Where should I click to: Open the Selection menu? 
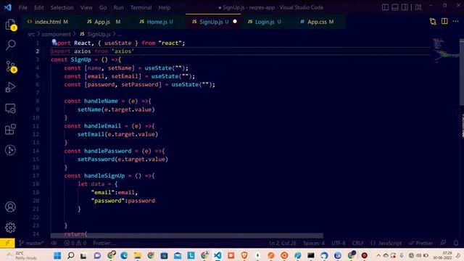[x=62, y=7]
